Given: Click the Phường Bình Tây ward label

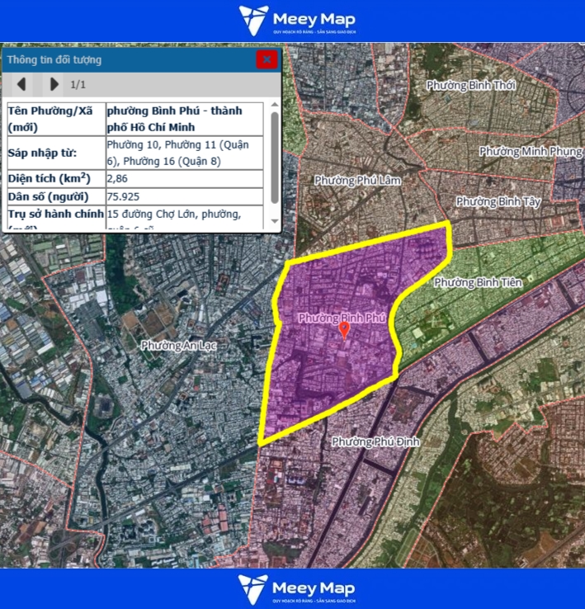Looking at the screenshot, I should tap(498, 201).
